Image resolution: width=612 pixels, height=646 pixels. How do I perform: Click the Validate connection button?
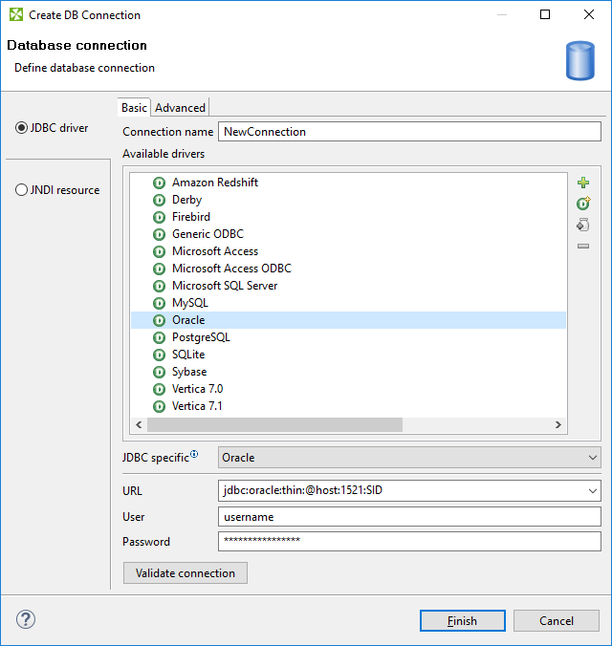coord(186,573)
